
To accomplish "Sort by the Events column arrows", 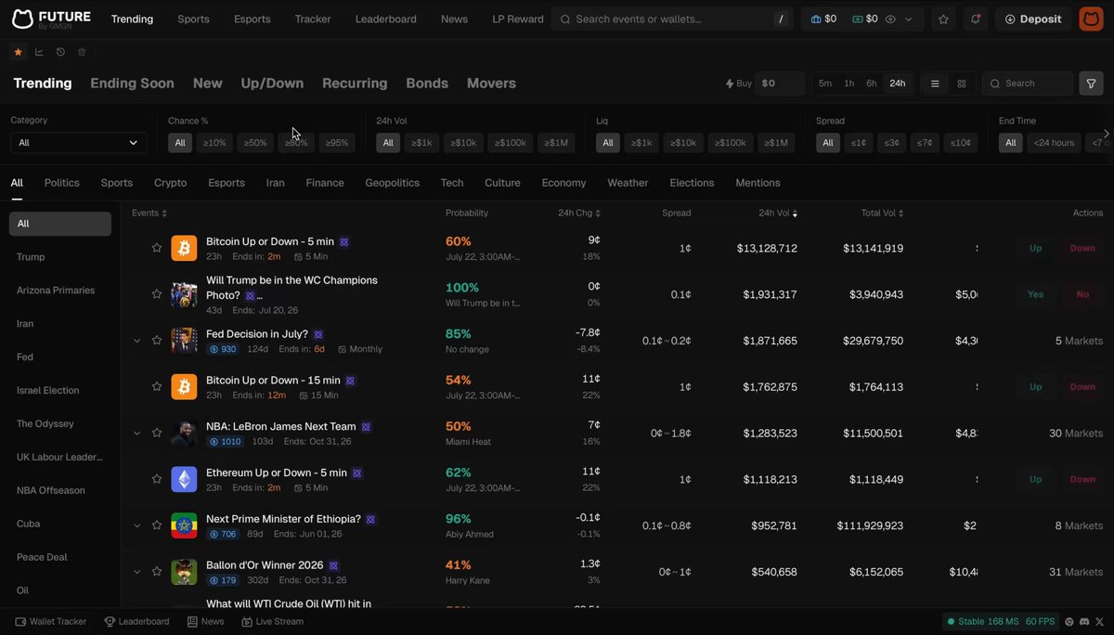I will 164,214.
